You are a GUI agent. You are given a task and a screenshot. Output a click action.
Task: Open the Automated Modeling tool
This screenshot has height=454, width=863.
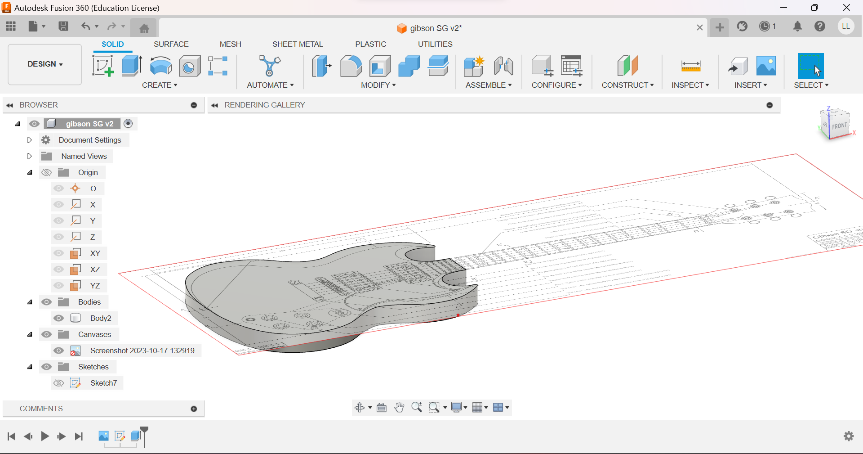pyautogui.click(x=270, y=66)
